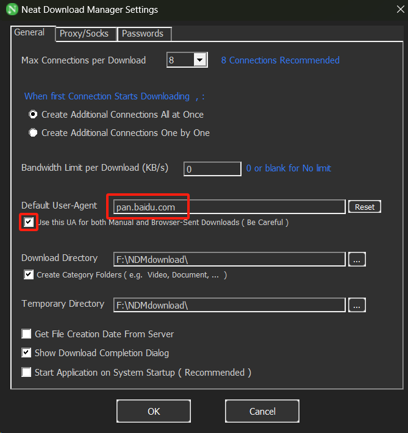Click the Bandwidth Limit input field
Image resolution: width=408 pixels, height=433 pixels.
pos(212,169)
